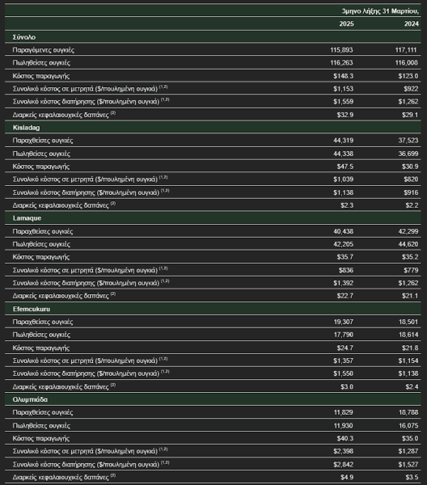Click the value 18,614
The image size is (427, 485).
[x=408, y=335]
